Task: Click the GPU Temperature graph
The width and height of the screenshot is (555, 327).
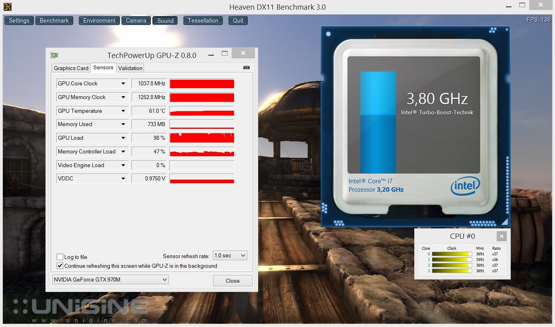Action: 202,111
